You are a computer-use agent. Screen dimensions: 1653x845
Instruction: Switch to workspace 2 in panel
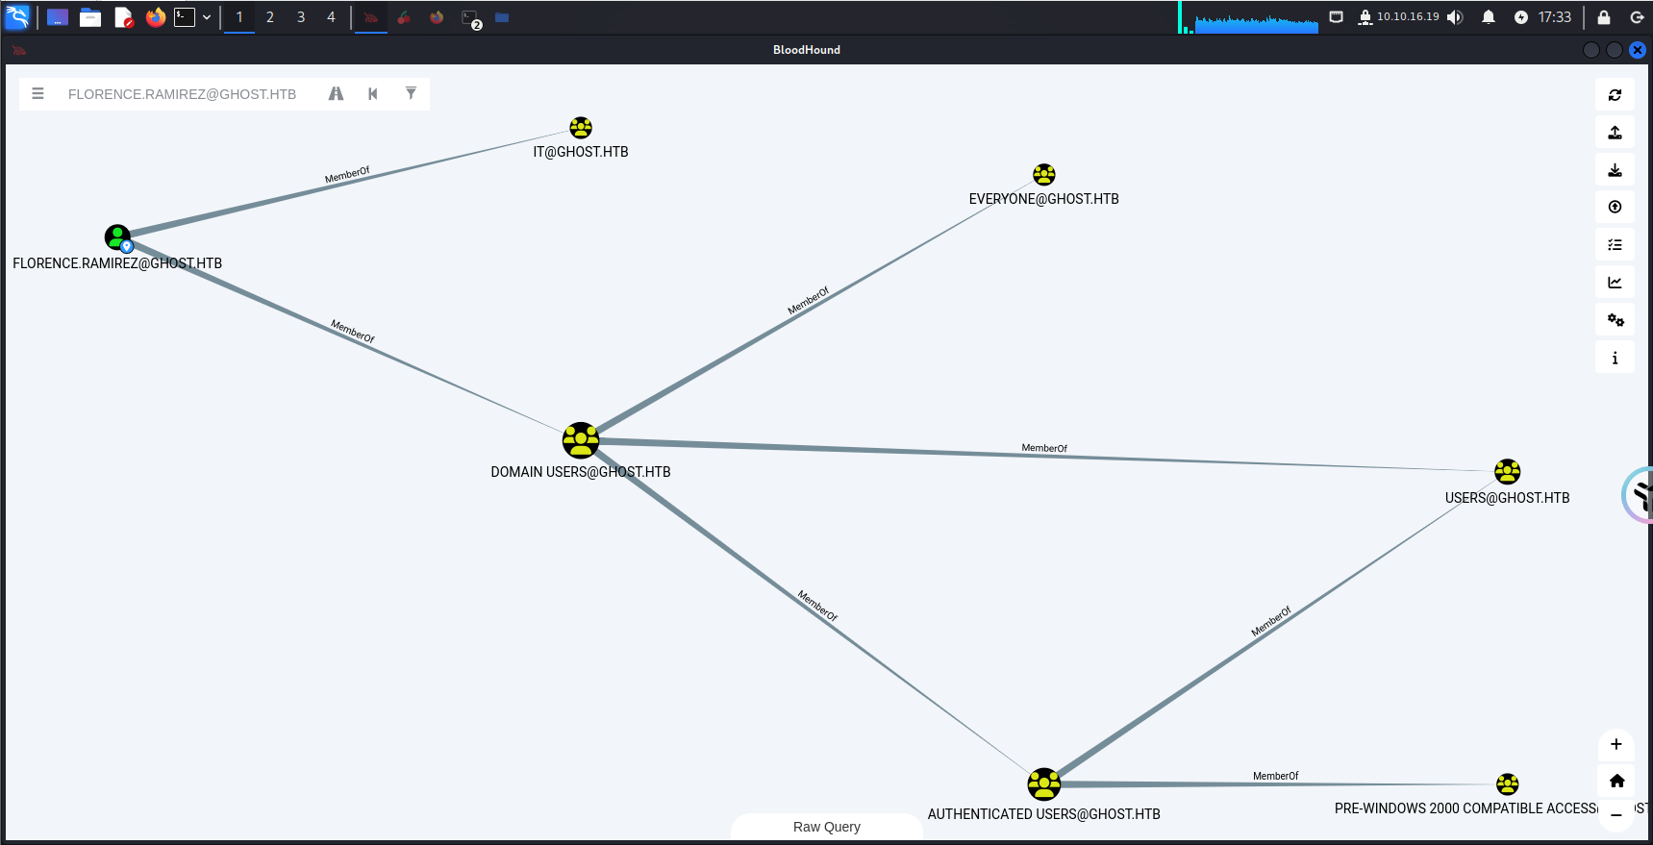pyautogui.click(x=270, y=17)
